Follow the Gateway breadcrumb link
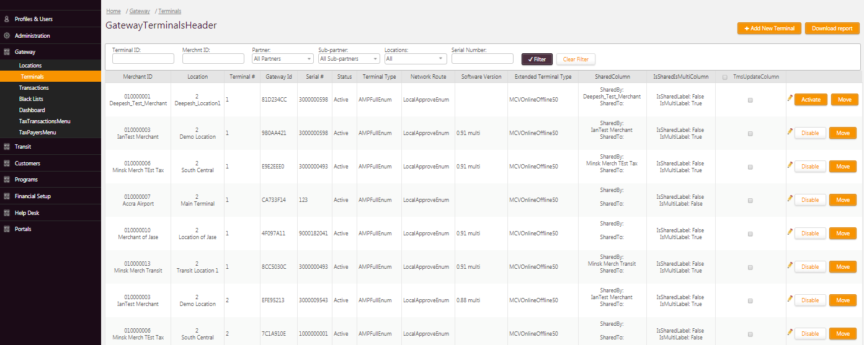 140,11
